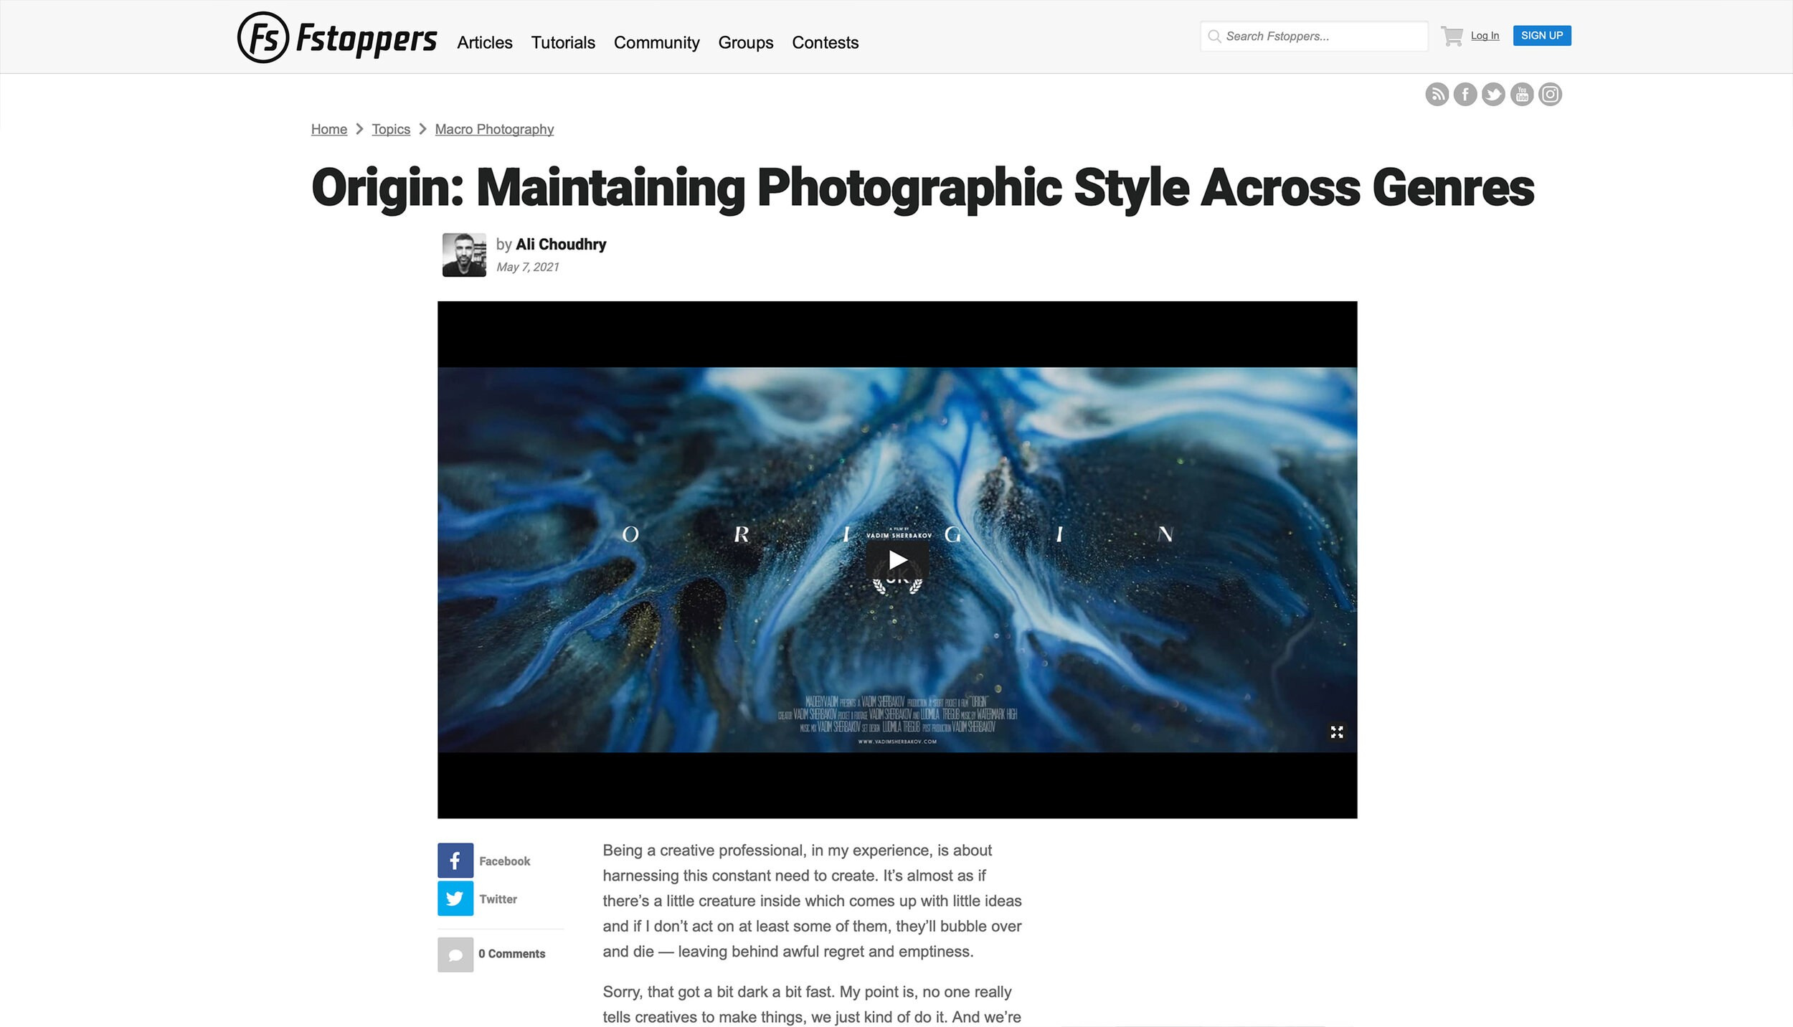The width and height of the screenshot is (1793, 1027).
Task: Select the Contests menu item
Action: [x=825, y=42]
